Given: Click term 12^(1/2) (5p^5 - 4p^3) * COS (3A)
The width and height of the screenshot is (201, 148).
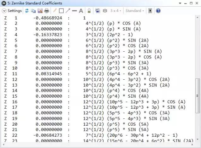Looking at the screenshot, I should (x=127, y=113).
